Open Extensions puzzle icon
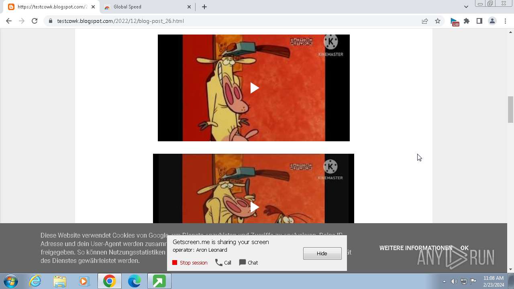Image resolution: width=514 pixels, height=289 pixels. pos(467,21)
